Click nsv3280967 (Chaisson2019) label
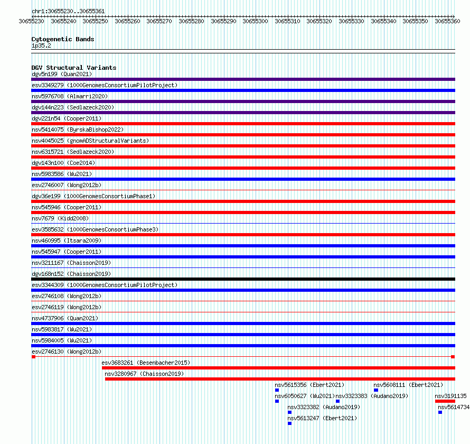This screenshot has width=470, height=444. pyautogui.click(x=144, y=374)
